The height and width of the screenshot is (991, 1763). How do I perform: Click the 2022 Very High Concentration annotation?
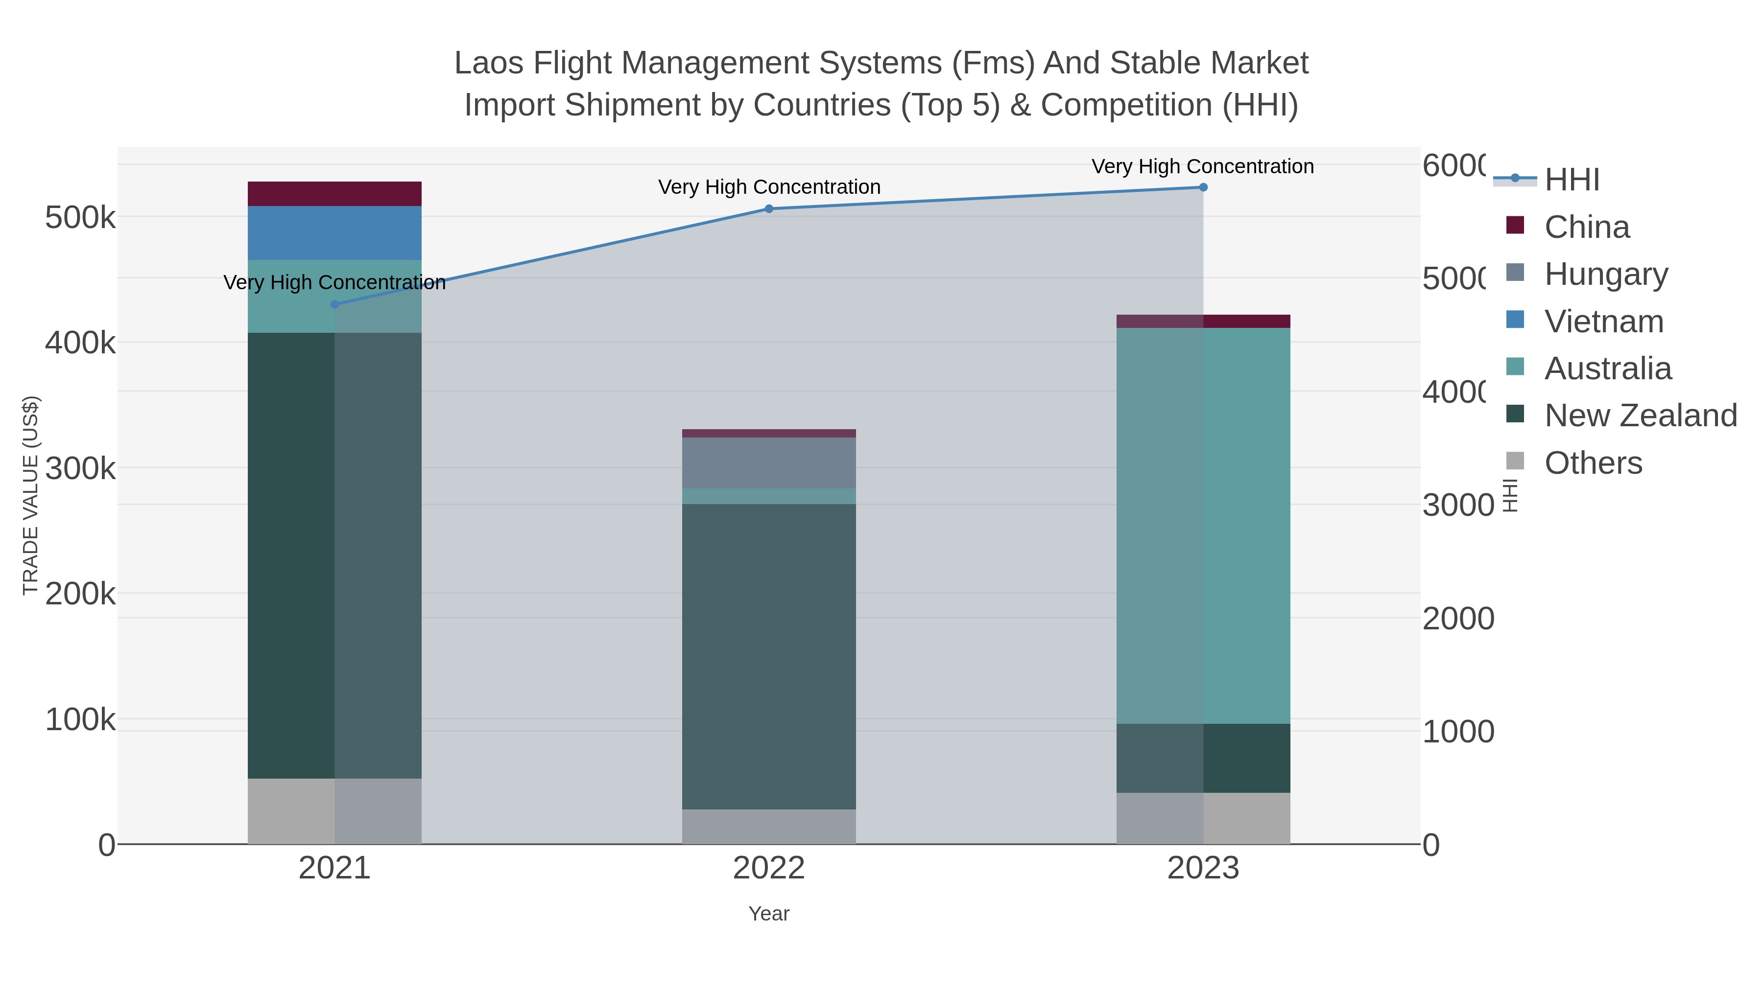[x=769, y=187]
